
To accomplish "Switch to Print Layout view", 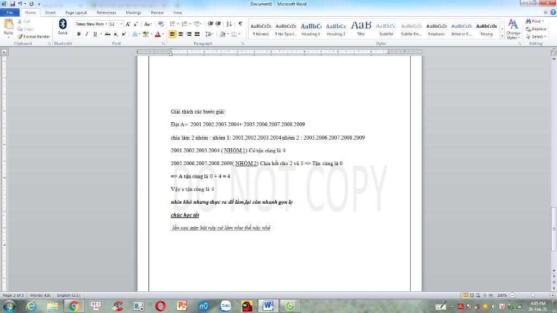I will (465, 295).
